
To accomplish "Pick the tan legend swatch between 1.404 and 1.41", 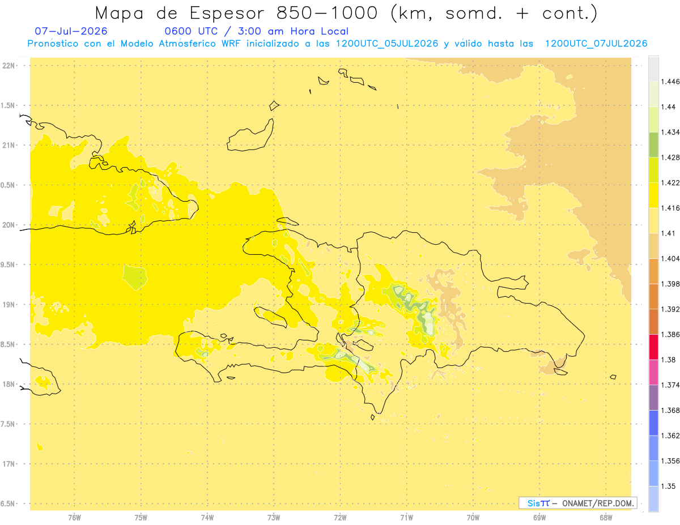I will pyautogui.click(x=653, y=246).
